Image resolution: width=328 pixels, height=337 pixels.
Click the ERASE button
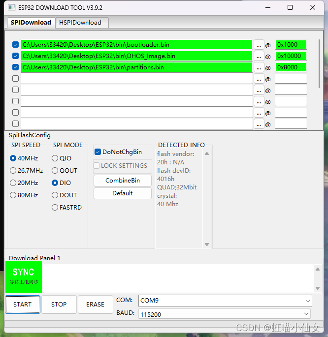pyautogui.click(x=95, y=305)
